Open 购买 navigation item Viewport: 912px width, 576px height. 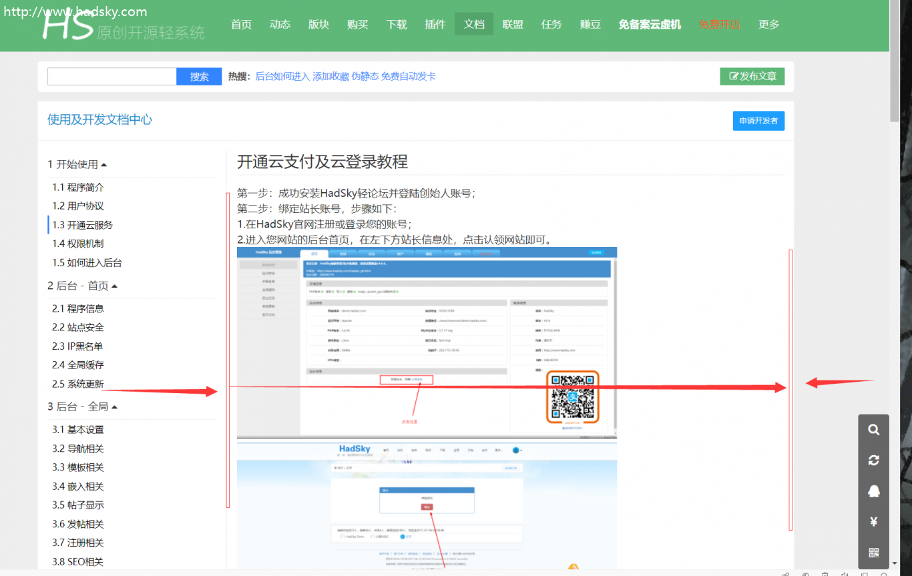(x=357, y=24)
